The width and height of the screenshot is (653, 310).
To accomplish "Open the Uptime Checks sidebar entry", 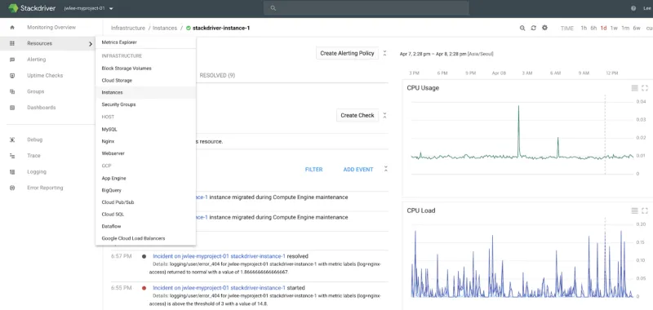I will click(x=45, y=76).
